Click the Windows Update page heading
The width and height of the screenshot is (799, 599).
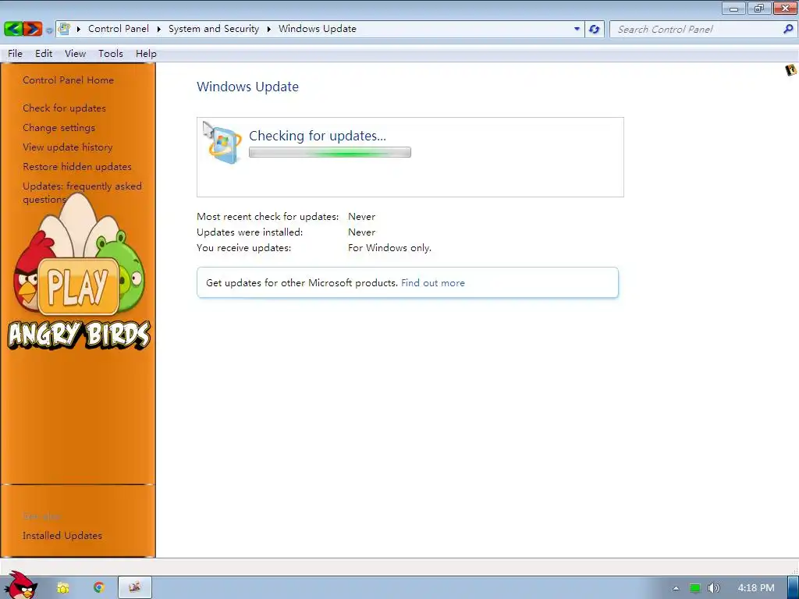click(x=247, y=87)
